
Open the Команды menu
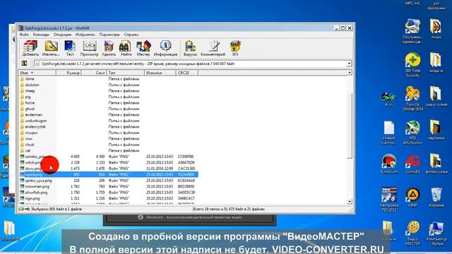click(41, 35)
